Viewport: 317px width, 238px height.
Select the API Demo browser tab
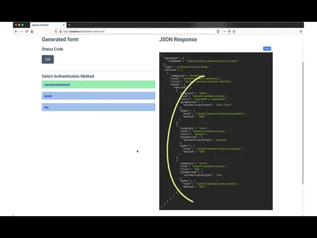48,25
